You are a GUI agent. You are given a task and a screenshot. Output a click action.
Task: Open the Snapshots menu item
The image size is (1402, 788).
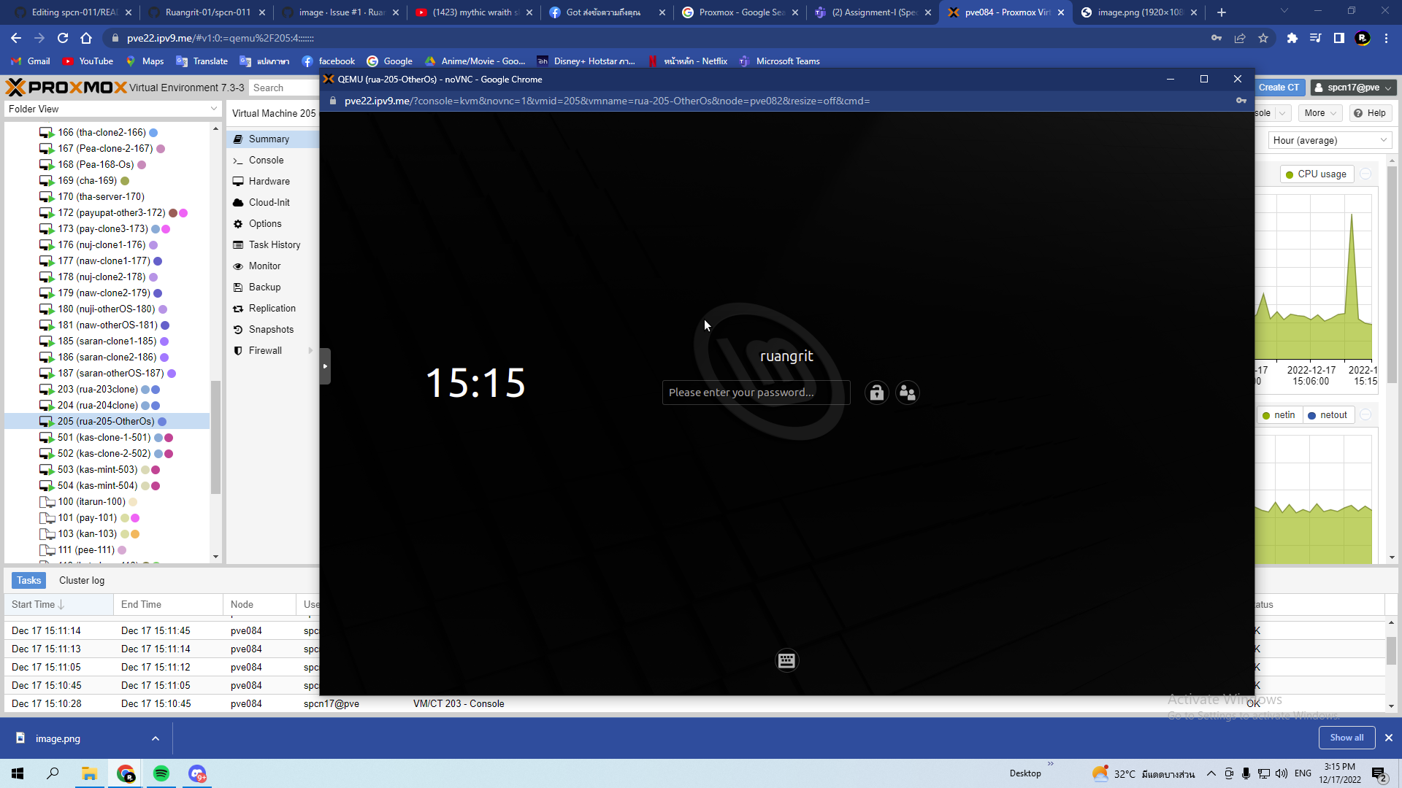pyautogui.click(x=272, y=329)
